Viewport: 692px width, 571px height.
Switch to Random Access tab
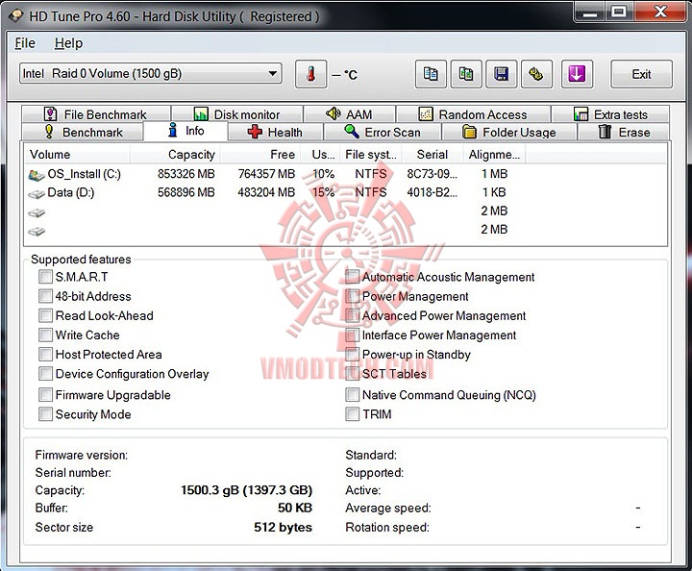pos(473,114)
